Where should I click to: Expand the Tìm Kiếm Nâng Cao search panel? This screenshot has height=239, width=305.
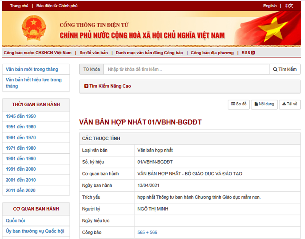coord(109,86)
